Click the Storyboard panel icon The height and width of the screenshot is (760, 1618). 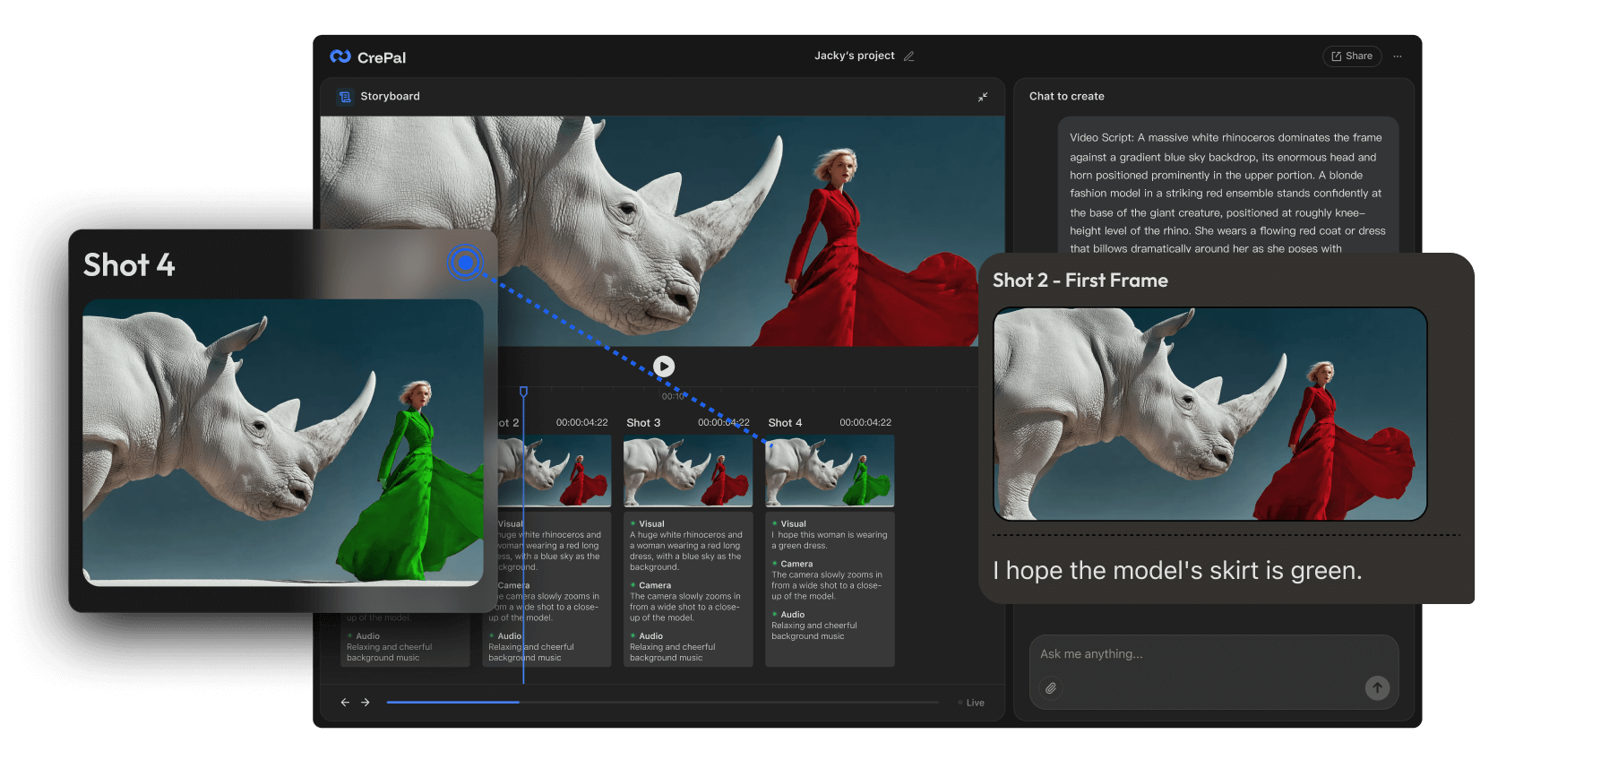(345, 97)
